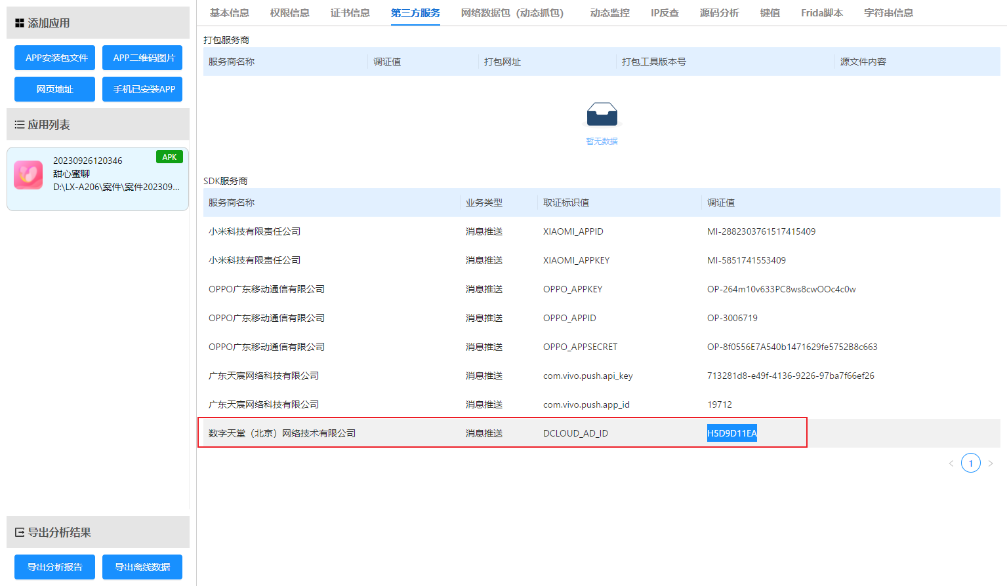This screenshot has height=586, width=1007.
Task: Select page 1 in pagination
Action: coord(971,463)
